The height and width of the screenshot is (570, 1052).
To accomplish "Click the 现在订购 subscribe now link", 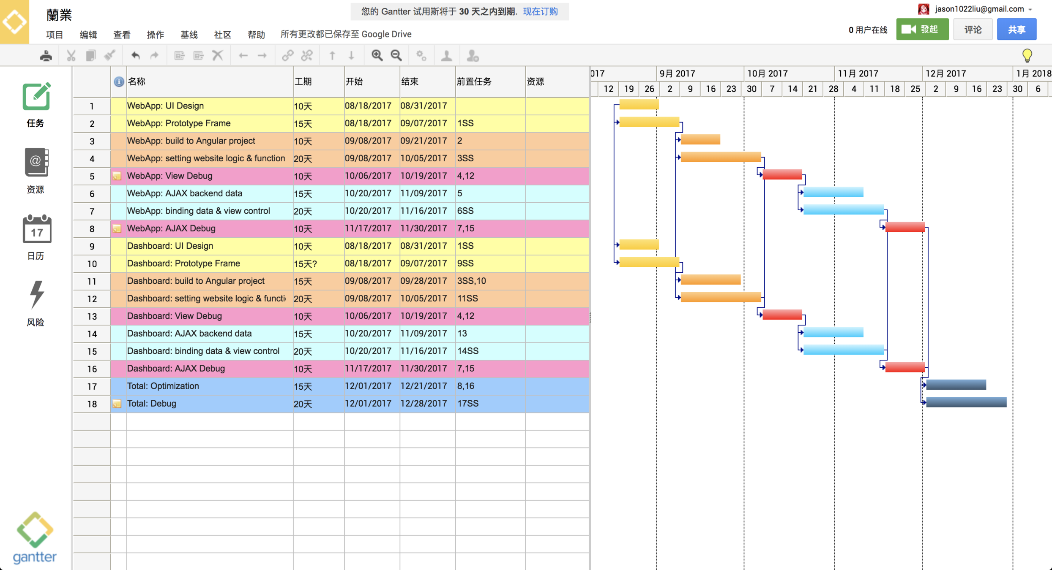I will coord(540,11).
